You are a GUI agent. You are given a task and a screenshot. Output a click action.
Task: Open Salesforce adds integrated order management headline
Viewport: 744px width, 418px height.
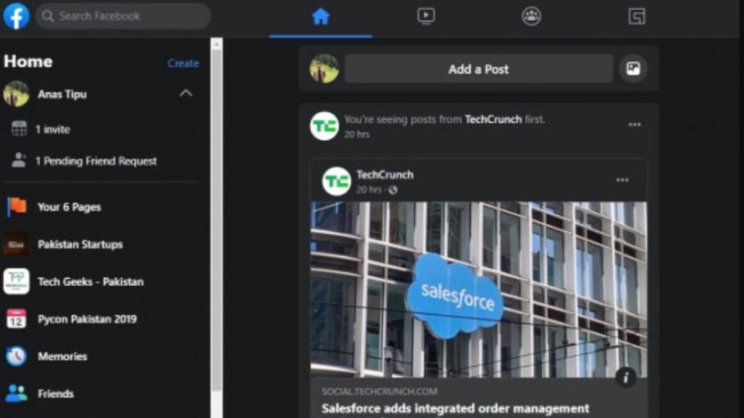(456, 409)
